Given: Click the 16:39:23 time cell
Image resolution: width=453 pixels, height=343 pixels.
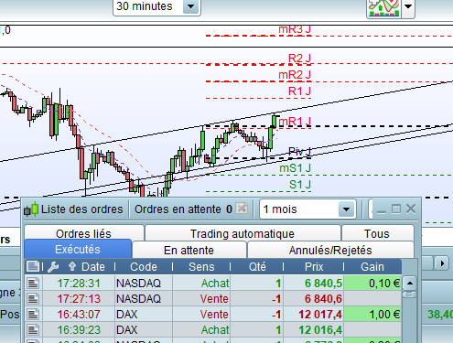Looking at the screenshot, I should coord(79,330).
